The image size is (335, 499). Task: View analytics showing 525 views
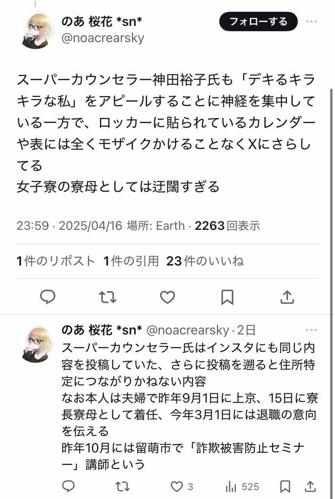point(242,486)
